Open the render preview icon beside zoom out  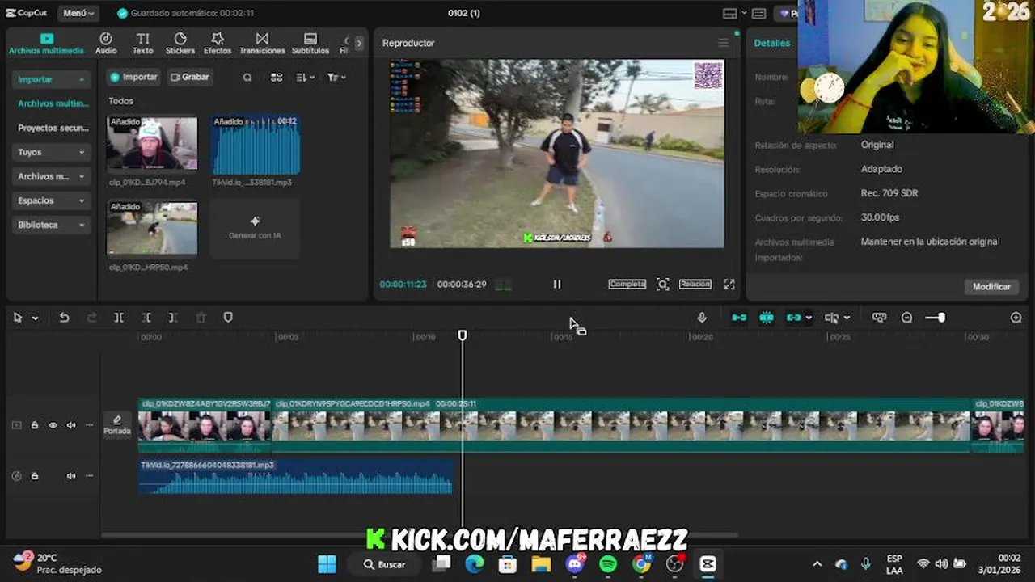coord(880,318)
